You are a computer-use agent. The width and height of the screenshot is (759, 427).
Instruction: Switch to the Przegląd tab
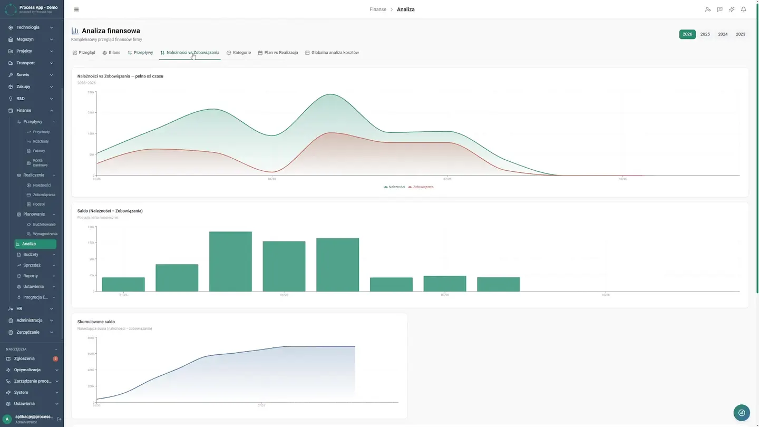84,53
